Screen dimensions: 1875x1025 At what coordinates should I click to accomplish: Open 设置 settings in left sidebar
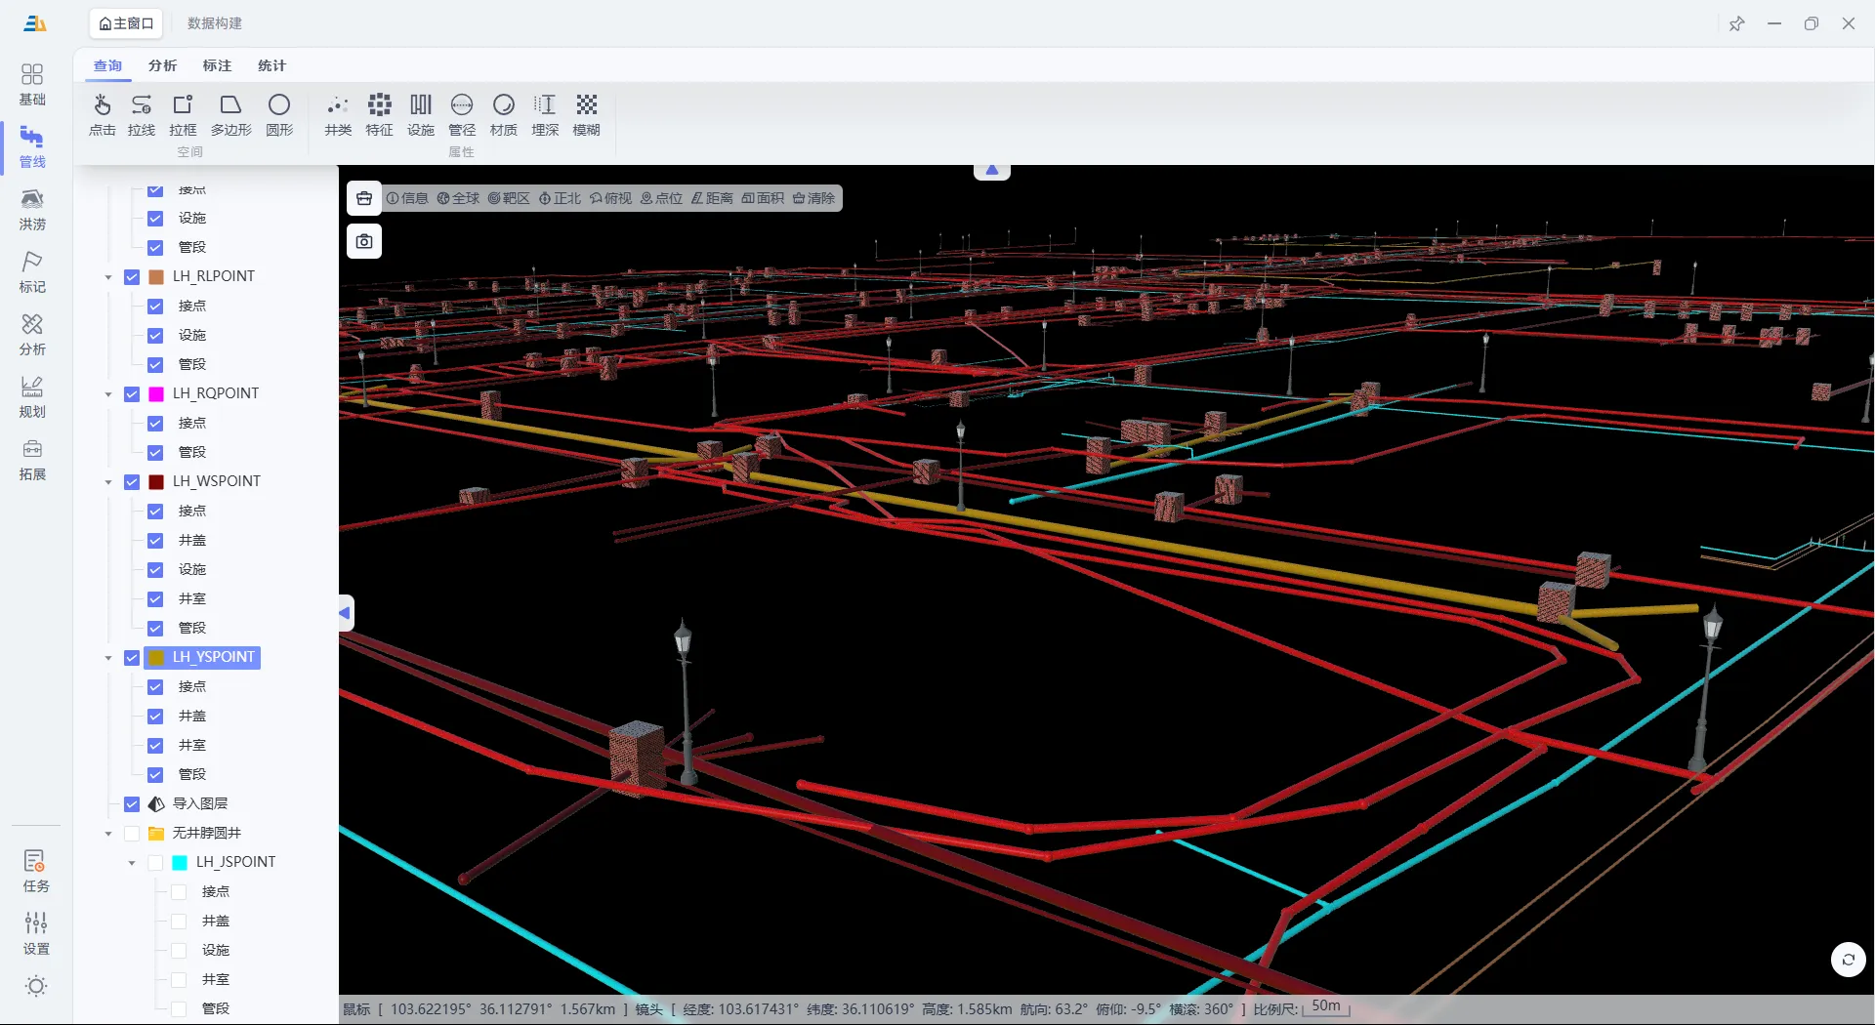point(36,933)
